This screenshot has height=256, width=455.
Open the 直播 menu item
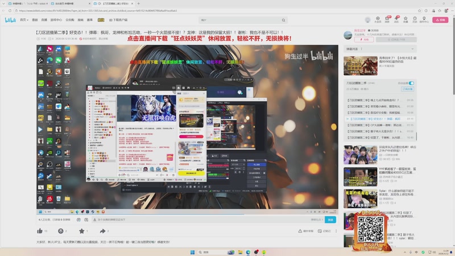pos(44,20)
